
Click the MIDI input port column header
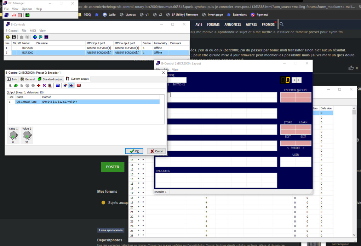pyautogui.click(x=99, y=43)
